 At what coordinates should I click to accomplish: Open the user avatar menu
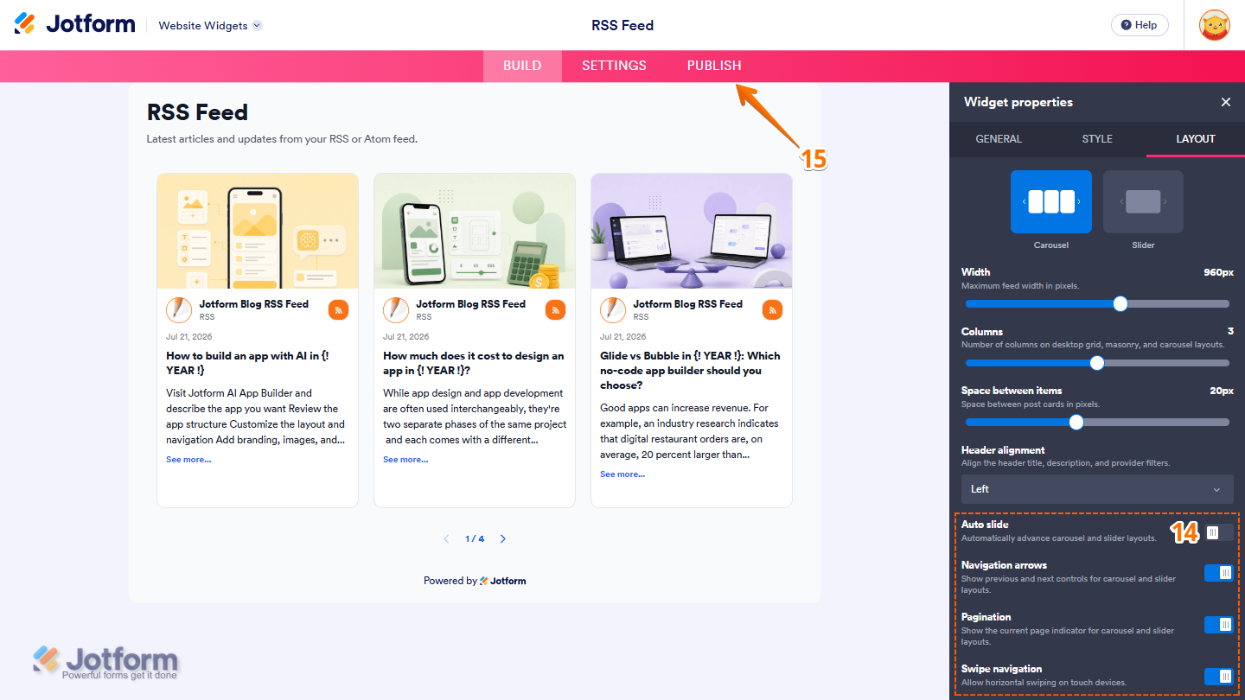coord(1215,25)
